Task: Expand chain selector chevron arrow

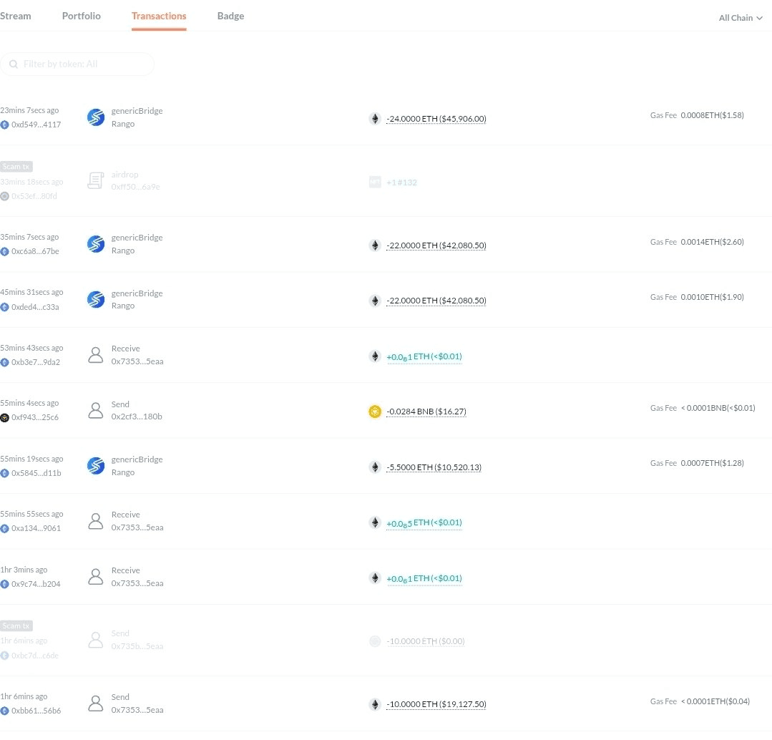Action: 760,18
